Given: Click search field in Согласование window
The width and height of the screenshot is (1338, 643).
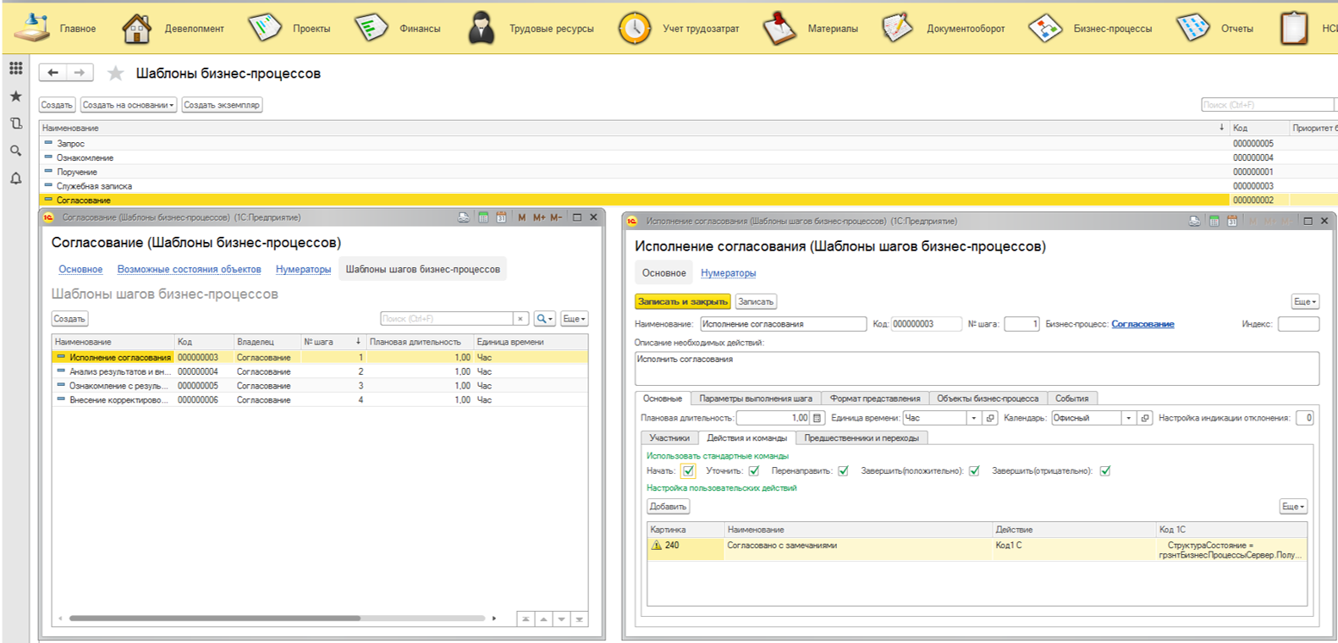Looking at the screenshot, I should [447, 319].
